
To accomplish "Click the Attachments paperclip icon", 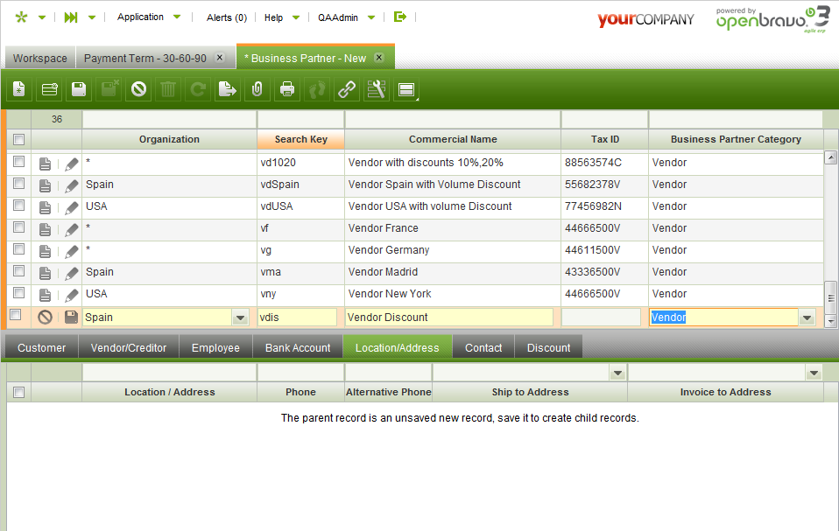I will [x=257, y=89].
